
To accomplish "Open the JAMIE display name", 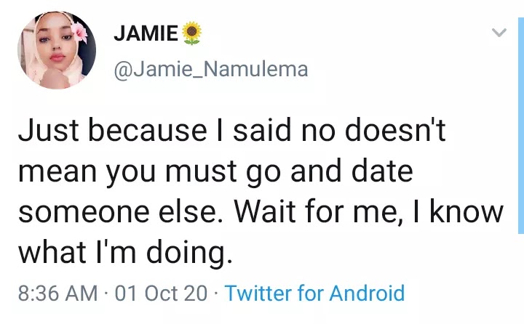I will tap(146, 34).
